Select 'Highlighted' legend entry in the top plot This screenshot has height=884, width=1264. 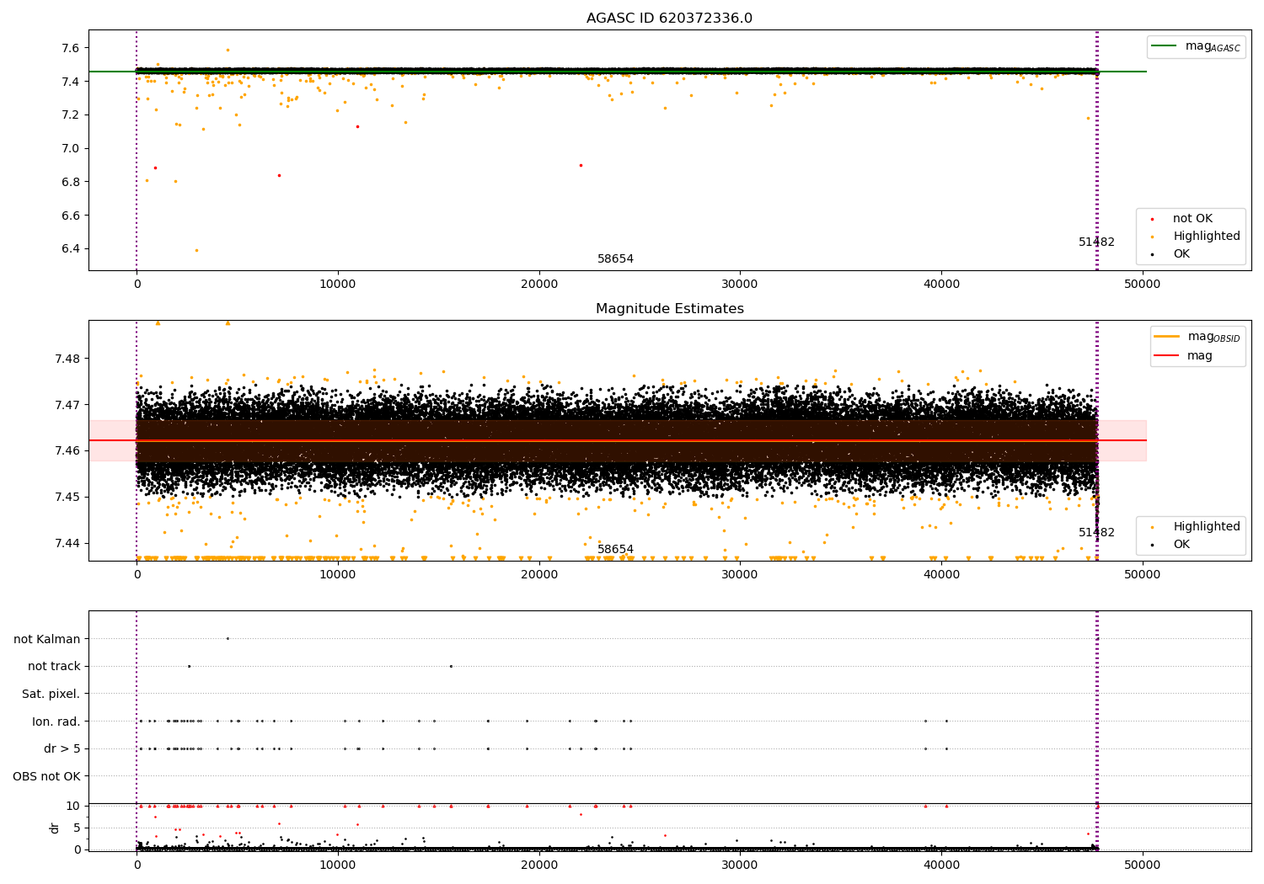point(1207,237)
